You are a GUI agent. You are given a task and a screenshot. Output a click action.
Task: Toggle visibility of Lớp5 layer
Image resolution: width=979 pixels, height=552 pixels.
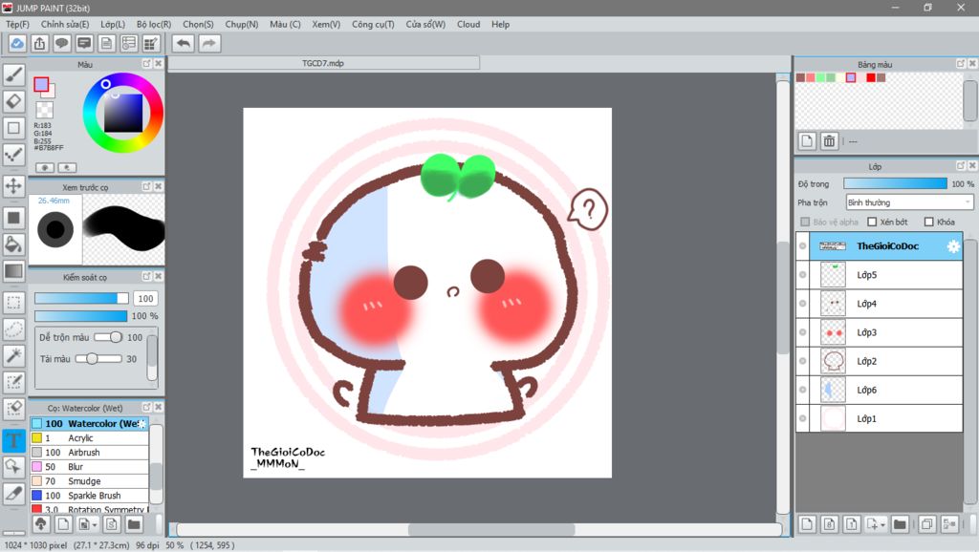coord(803,275)
